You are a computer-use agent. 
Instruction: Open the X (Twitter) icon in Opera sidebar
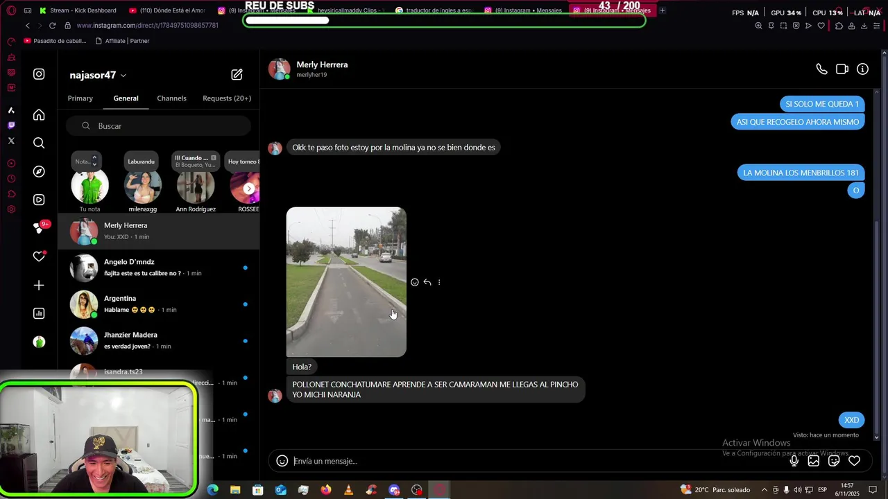pos(11,141)
